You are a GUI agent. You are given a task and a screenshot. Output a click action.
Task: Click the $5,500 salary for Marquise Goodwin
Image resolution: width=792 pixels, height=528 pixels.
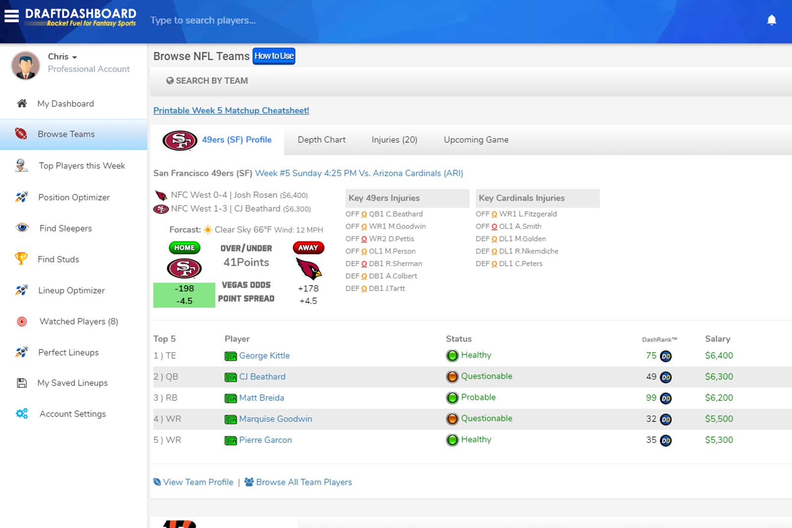pos(719,419)
